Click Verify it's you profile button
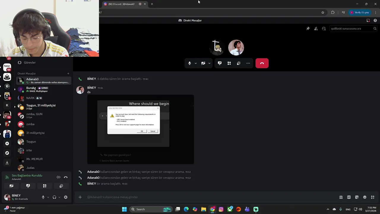This screenshot has width=380, height=214. tap(359, 12)
